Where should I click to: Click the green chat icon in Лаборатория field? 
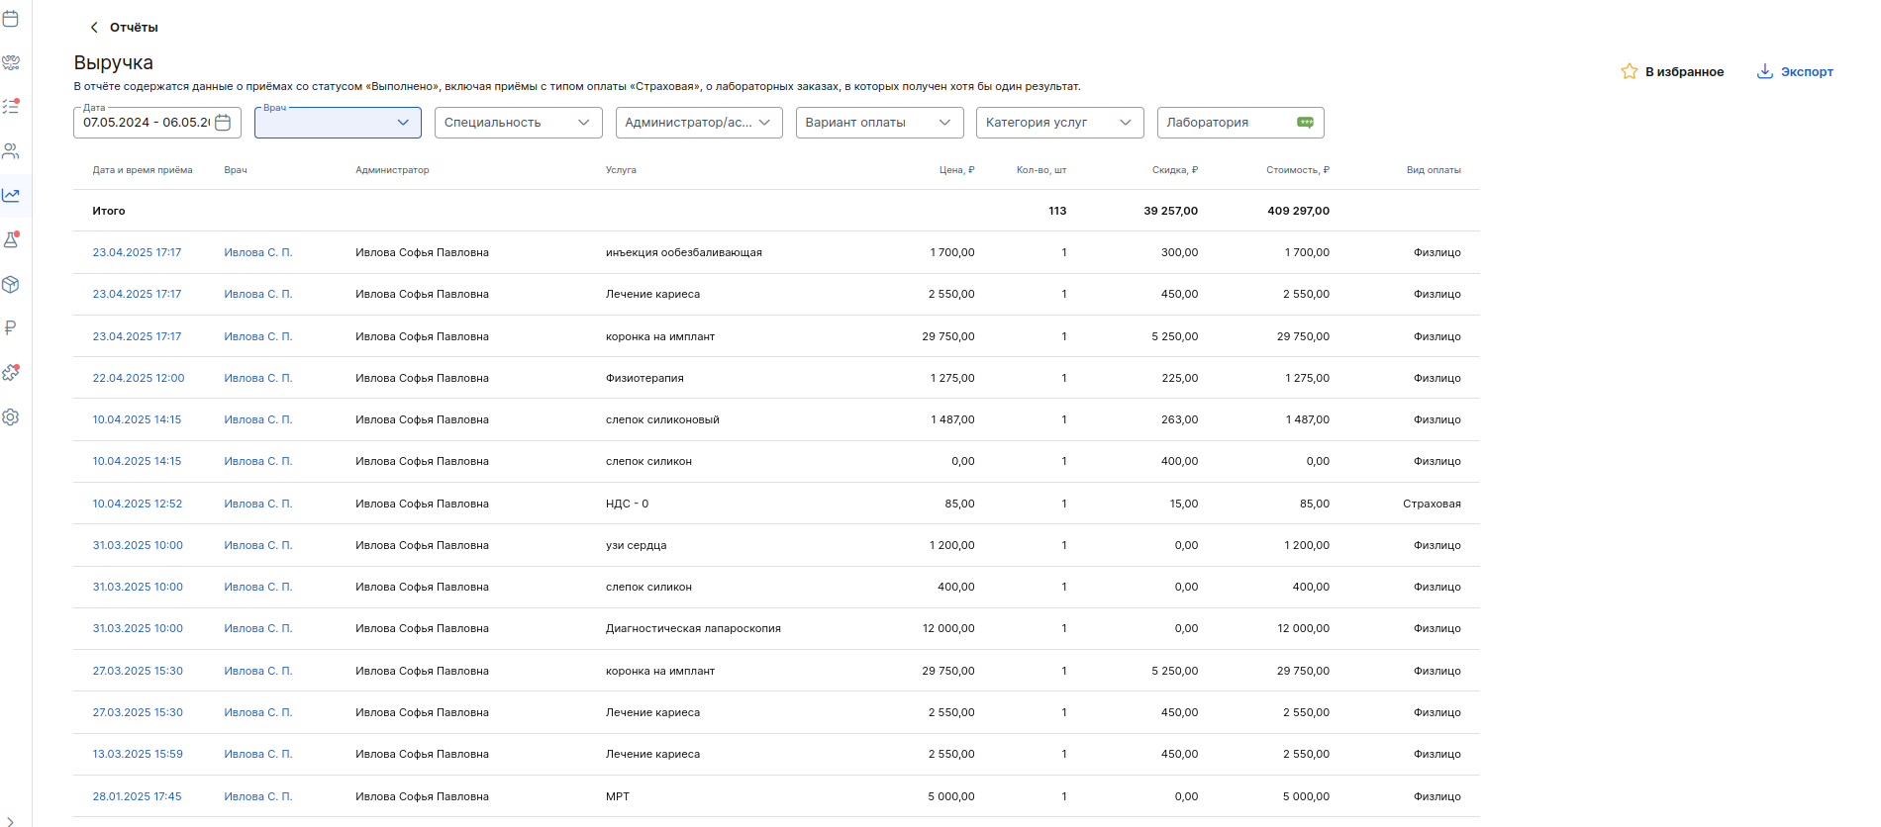[x=1306, y=123]
